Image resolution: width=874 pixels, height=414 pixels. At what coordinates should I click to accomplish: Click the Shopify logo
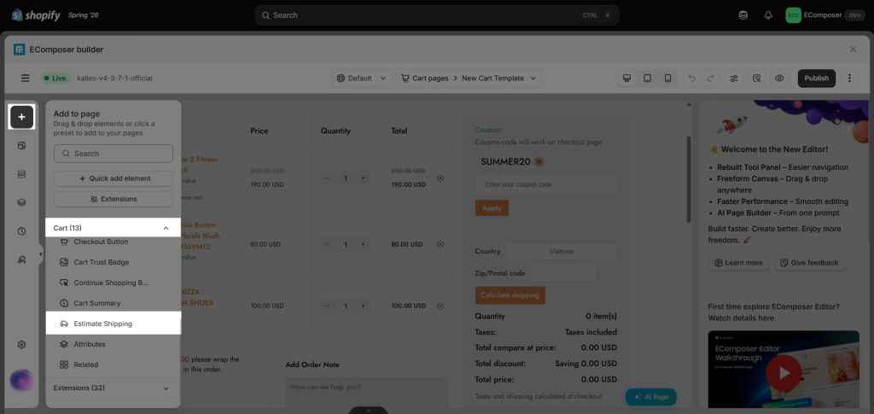(x=36, y=15)
